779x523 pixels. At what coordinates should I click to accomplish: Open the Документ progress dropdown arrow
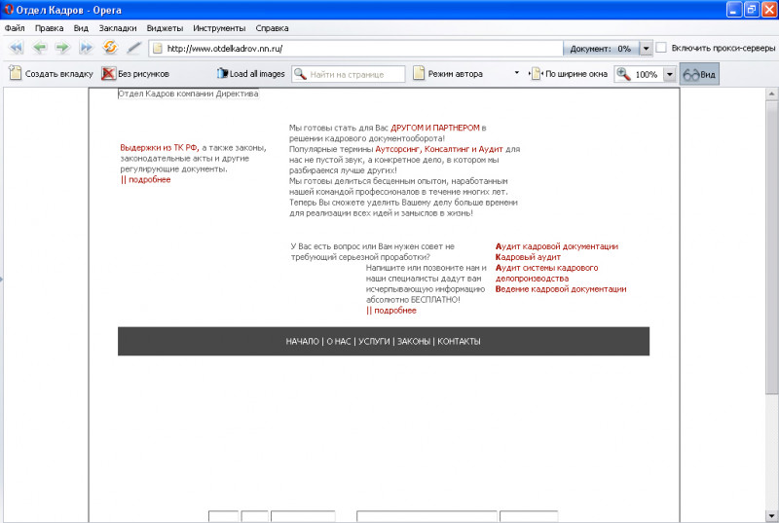pos(646,48)
